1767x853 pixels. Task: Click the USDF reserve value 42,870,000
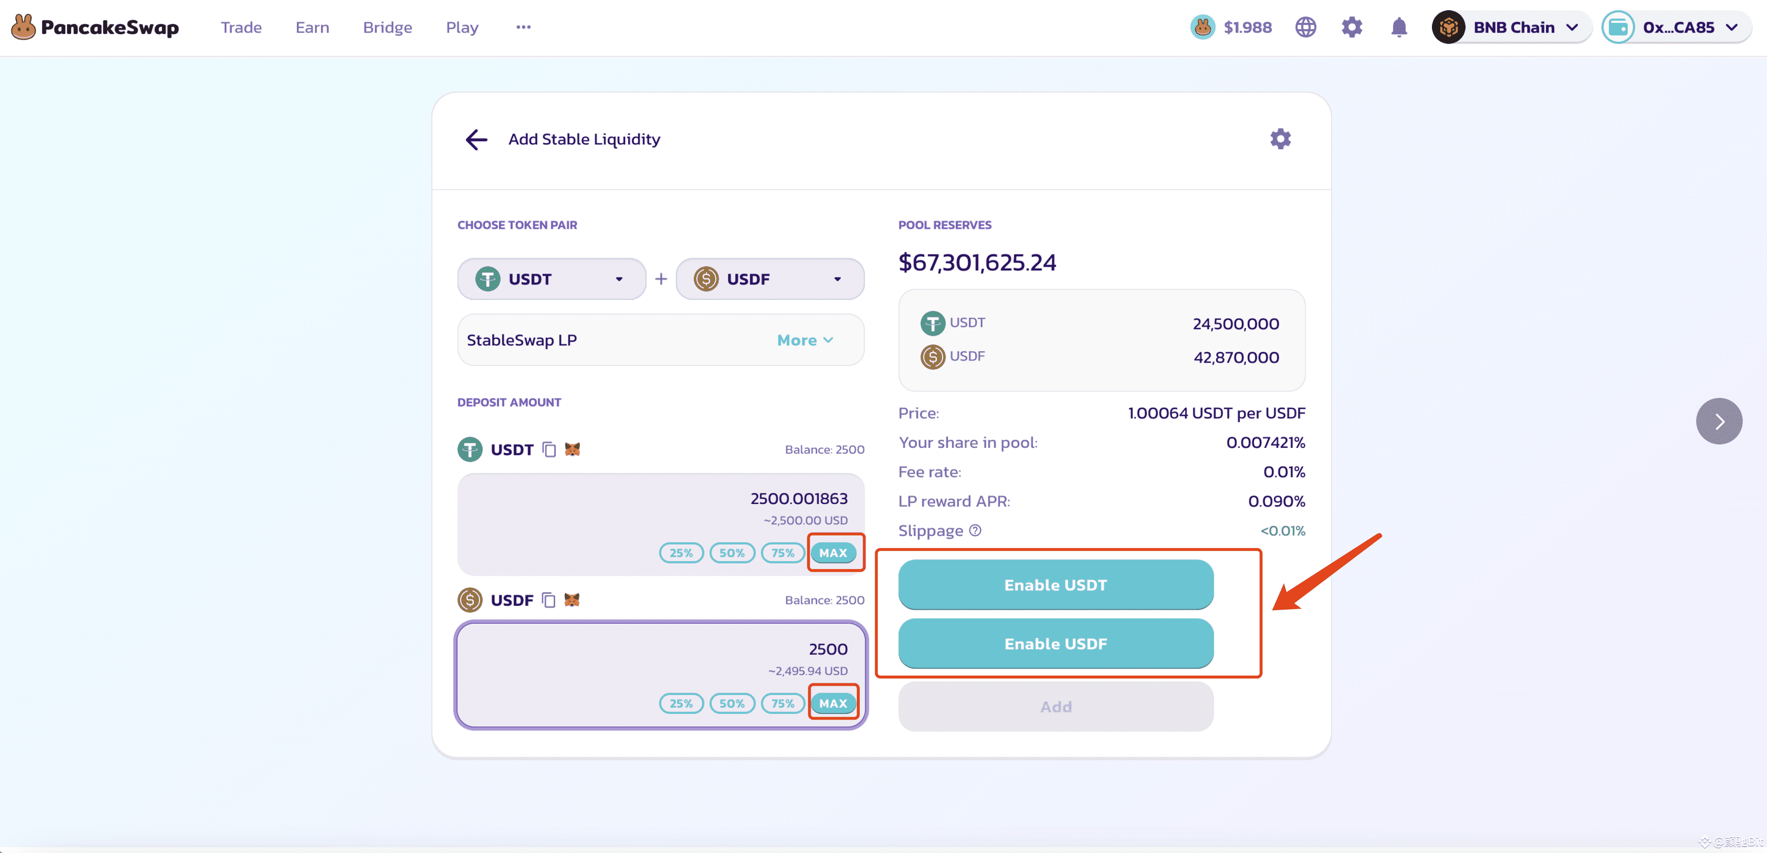tap(1236, 357)
